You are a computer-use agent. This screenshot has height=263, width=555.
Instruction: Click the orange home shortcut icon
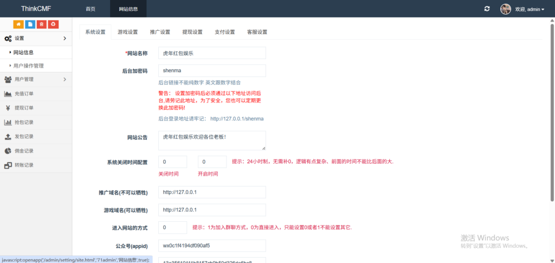point(18,24)
